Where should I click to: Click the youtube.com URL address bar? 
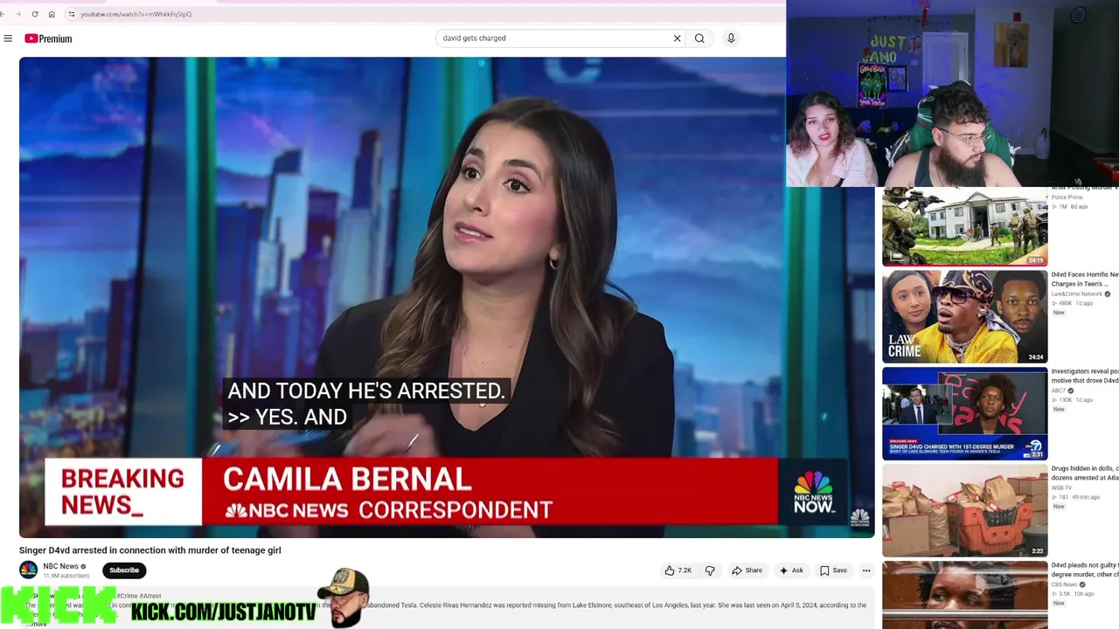[x=136, y=14]
